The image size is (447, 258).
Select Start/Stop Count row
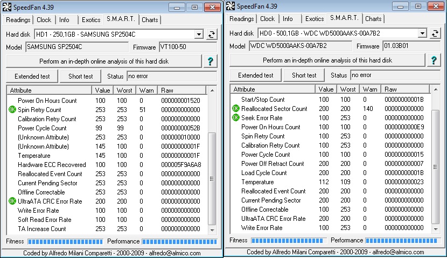331,100
